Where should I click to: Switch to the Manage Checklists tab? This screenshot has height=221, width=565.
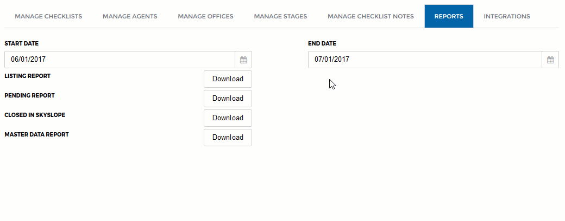pos(48,16)
